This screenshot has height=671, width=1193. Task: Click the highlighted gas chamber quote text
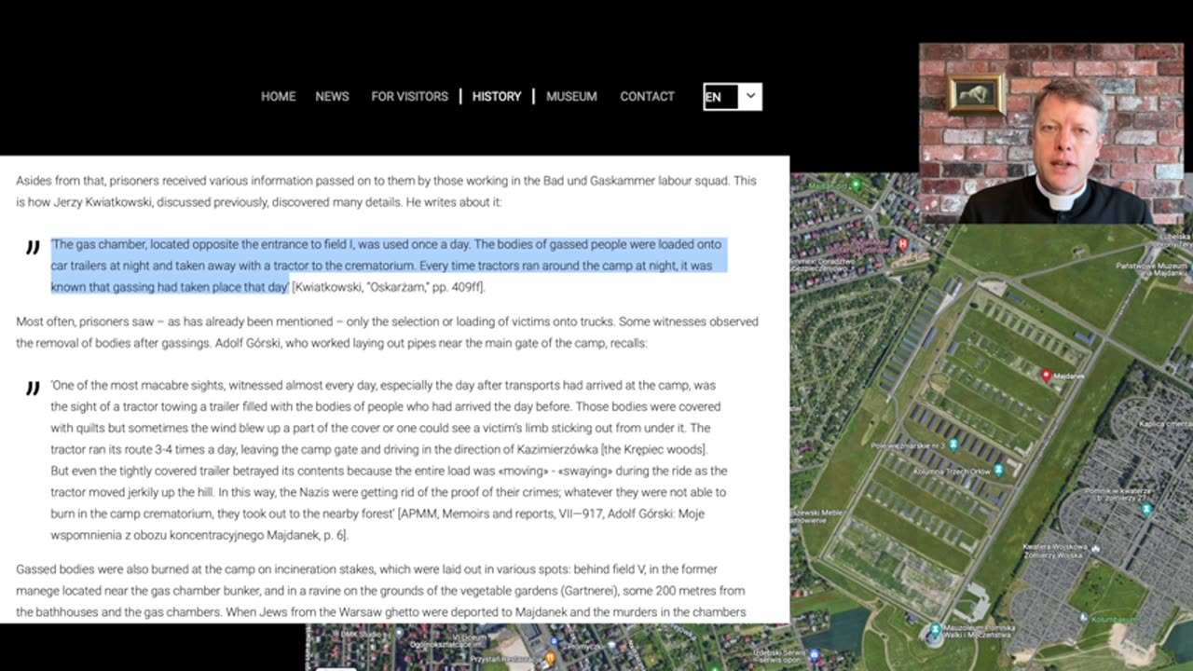point(387,266)
